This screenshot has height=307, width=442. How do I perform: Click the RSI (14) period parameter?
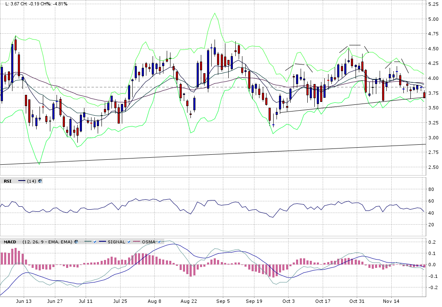click(x=32, y=181)
